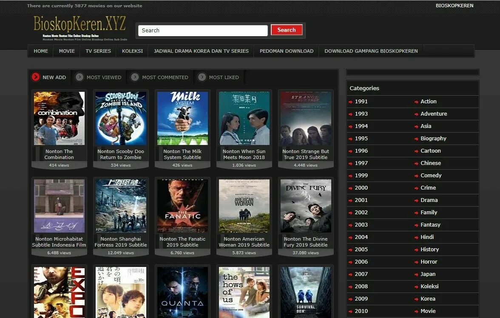Open the PEDOMAN DOWNLOAD menu item
500x318 pixels.
[x=287, y=51]
